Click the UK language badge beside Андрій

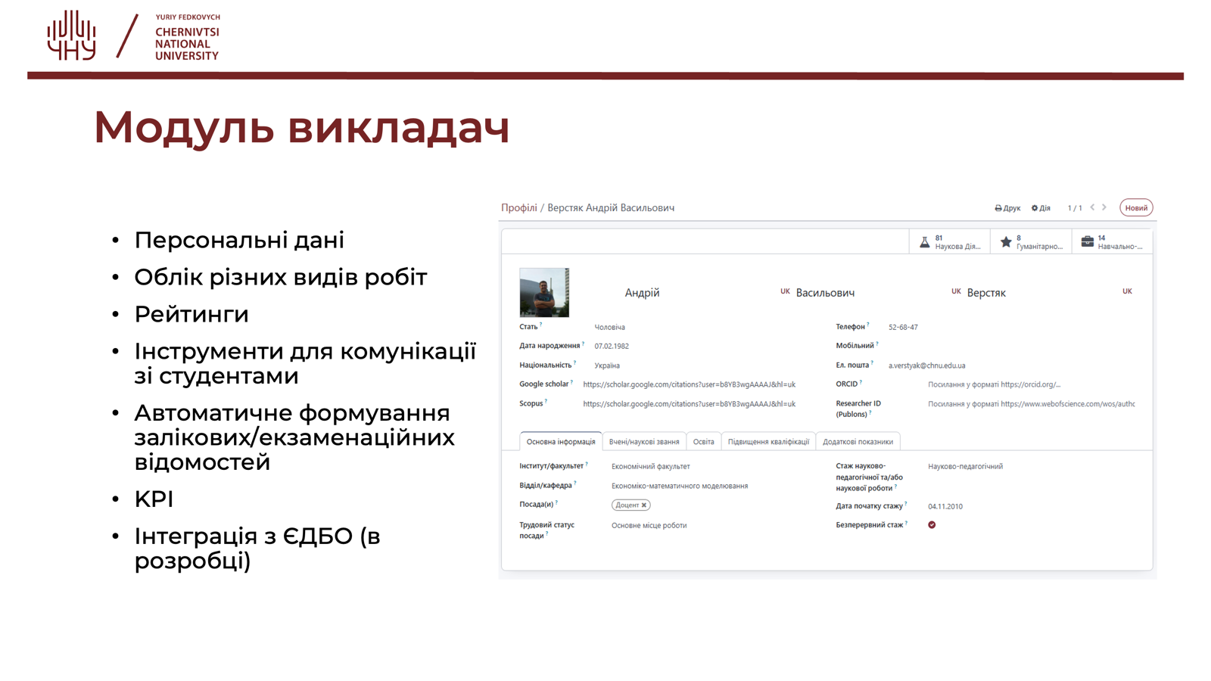click(x=785, y=291)
